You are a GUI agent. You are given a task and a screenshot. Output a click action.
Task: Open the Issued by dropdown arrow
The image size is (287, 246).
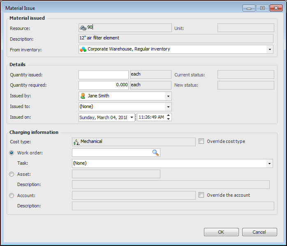pos(168,96)
